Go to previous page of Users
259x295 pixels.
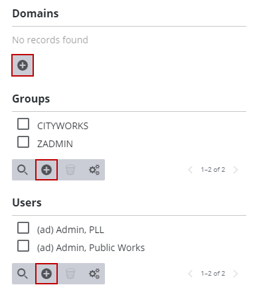pyautogui.click(x=191, y=274)
